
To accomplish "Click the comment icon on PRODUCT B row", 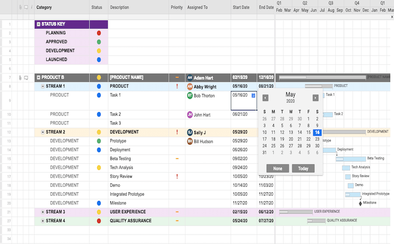I will (x=26, y=78).
